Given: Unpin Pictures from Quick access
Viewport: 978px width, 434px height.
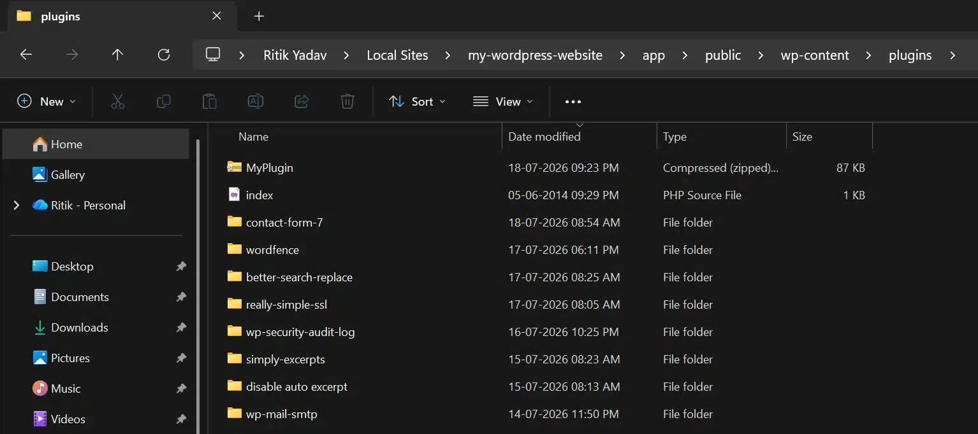Looking at the screenshot, I should (x=181, y=358).
